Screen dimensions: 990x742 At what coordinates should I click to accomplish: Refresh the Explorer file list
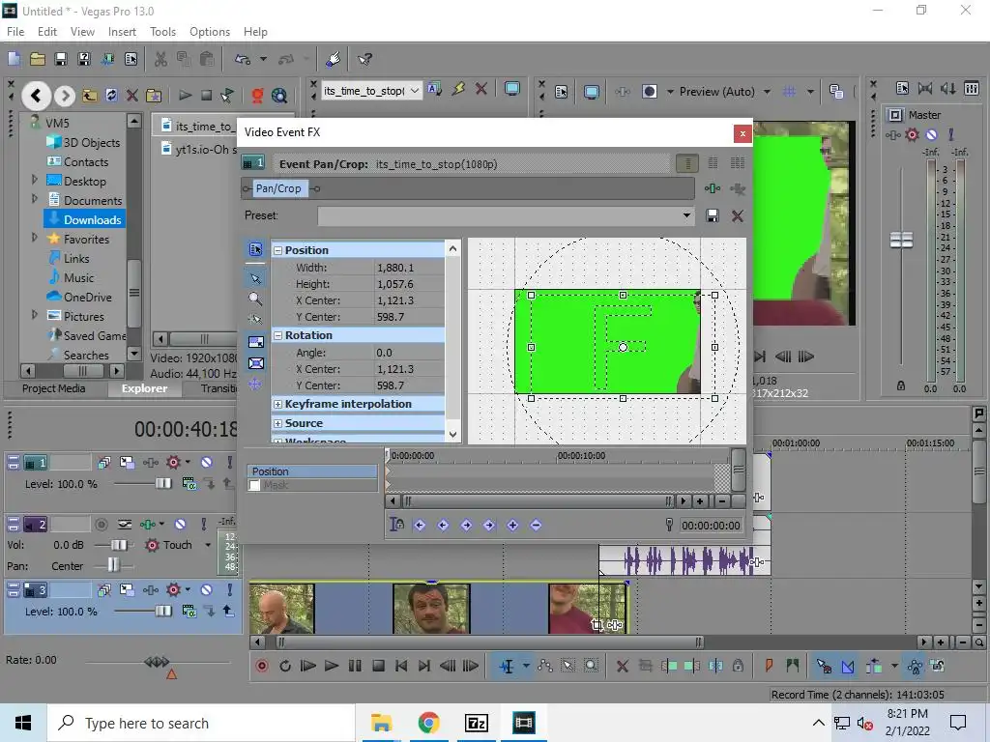[111, 96]
